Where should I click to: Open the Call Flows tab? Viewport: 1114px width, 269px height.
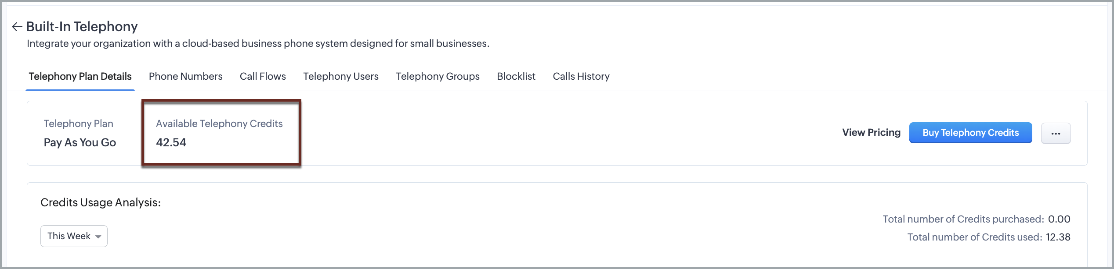coord(263,76)
